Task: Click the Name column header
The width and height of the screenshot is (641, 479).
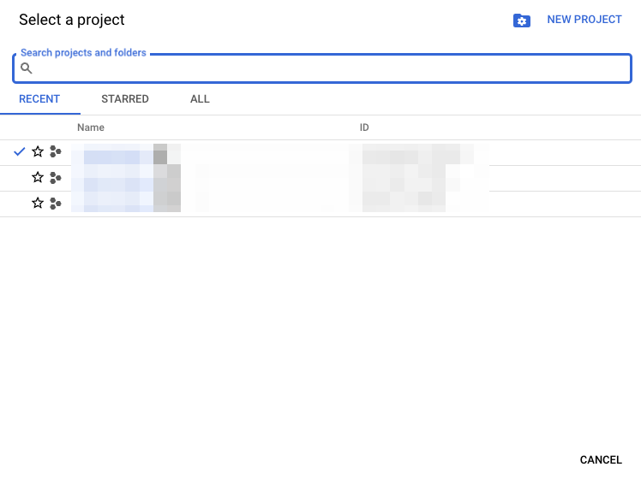Action: [91, 127]
